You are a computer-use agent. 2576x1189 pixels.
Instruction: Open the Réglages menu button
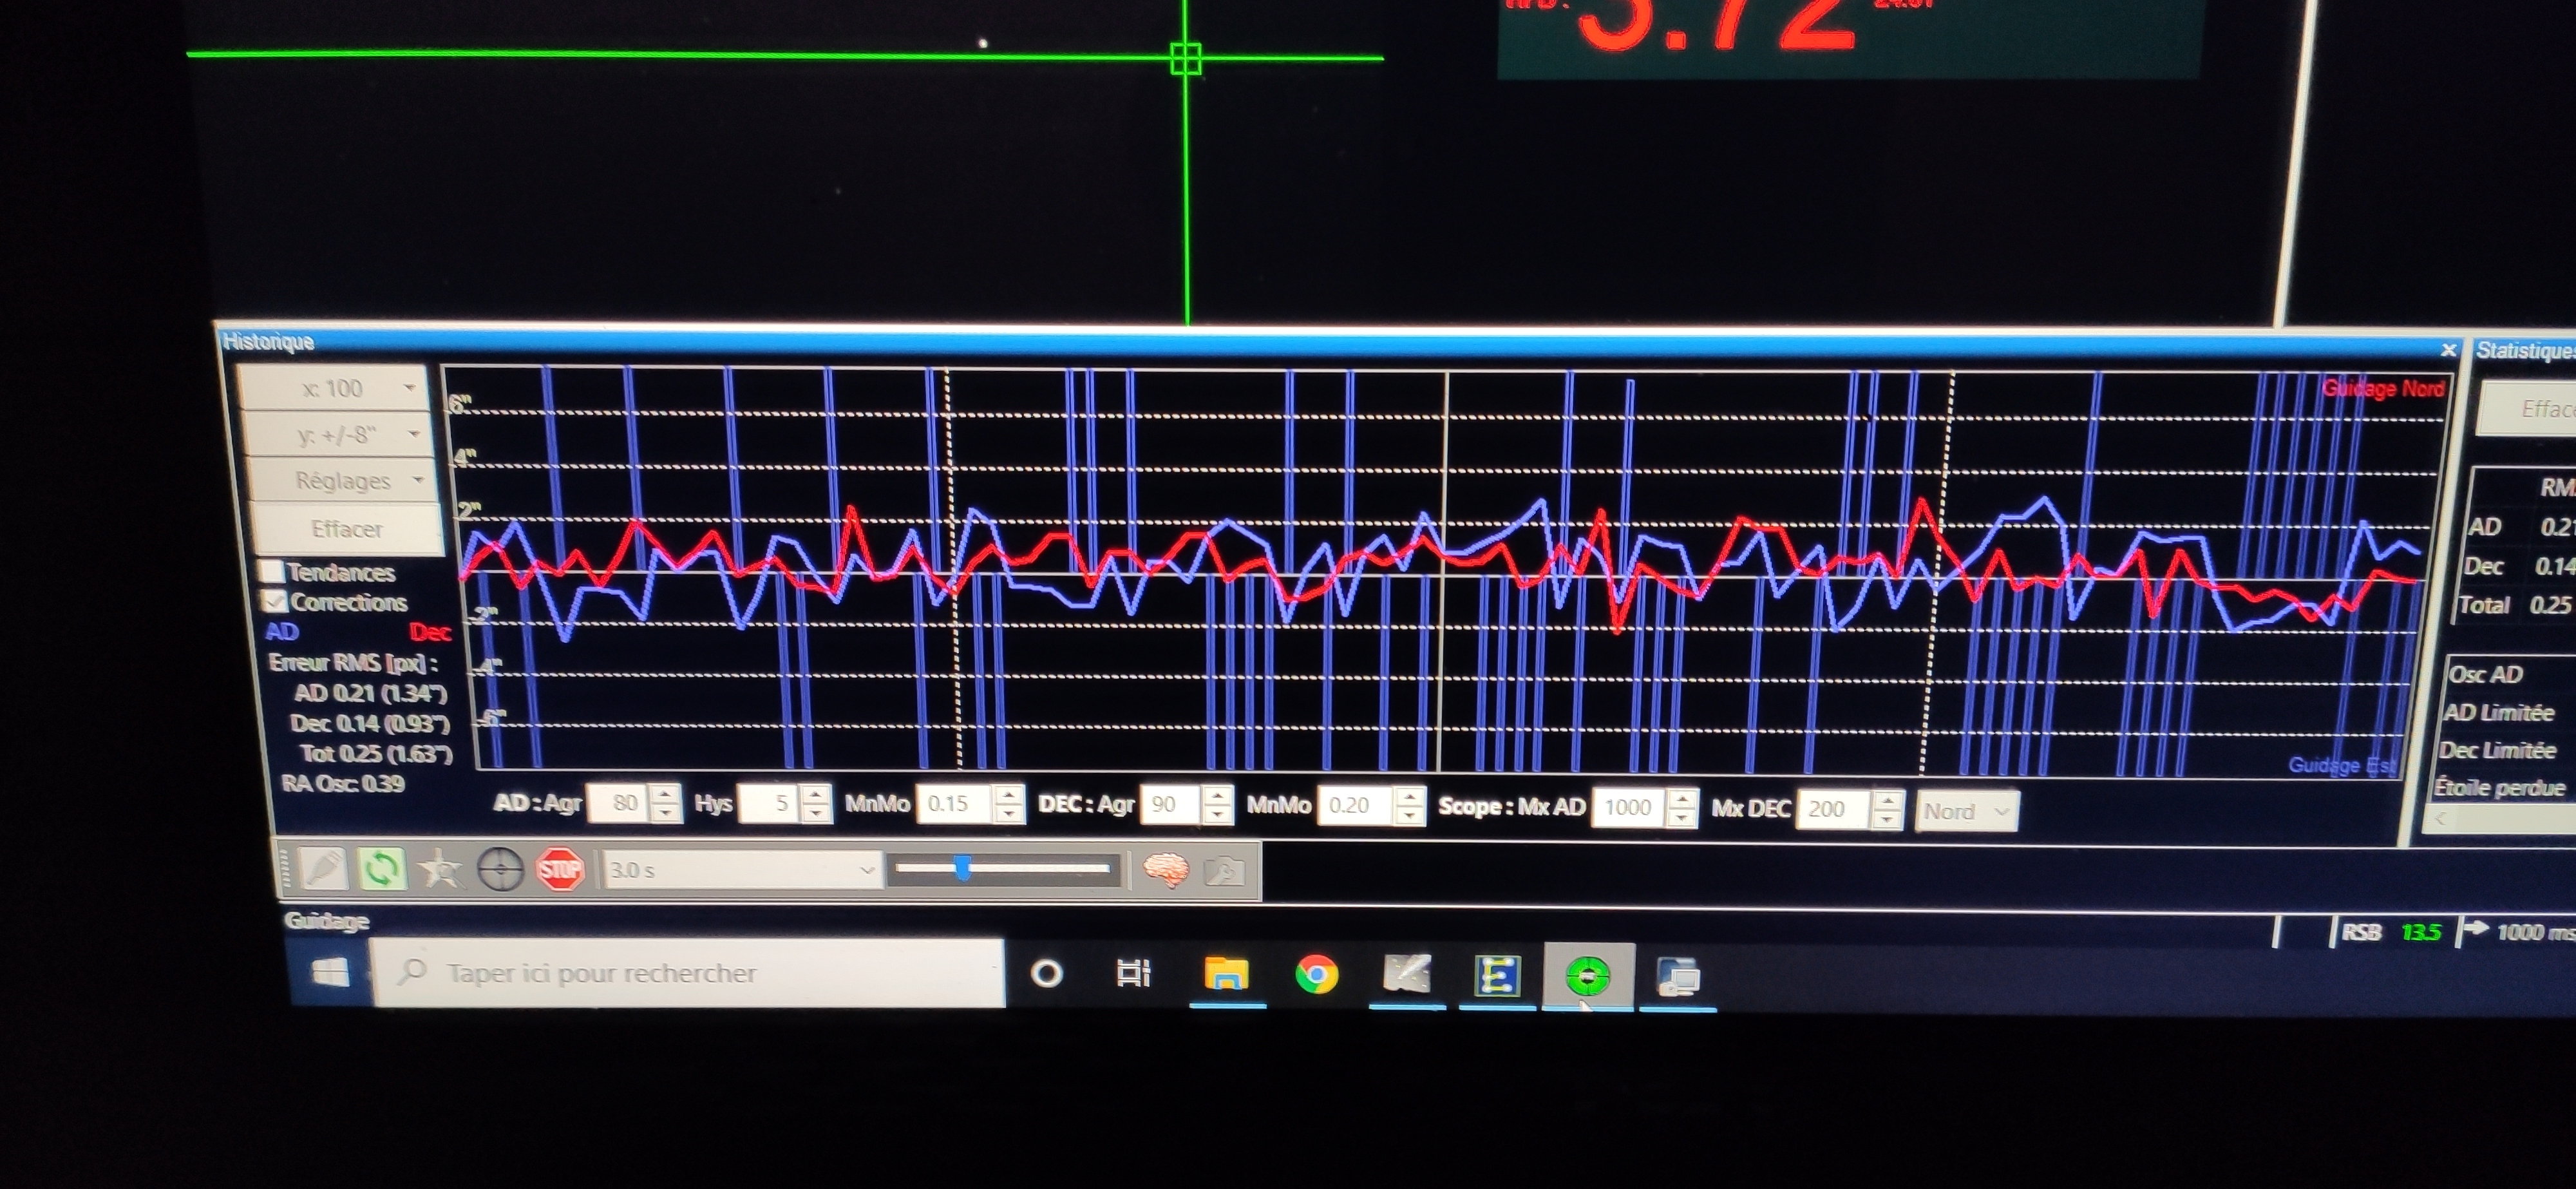[342, 481]
